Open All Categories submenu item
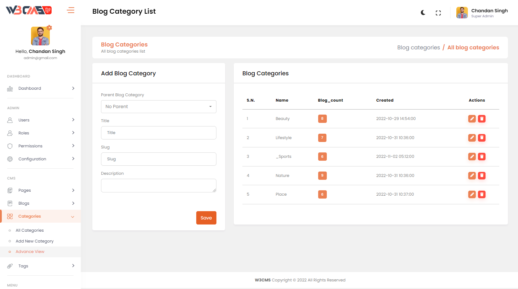The height and width of the screenshot is (289, 518). click(30, 230)
